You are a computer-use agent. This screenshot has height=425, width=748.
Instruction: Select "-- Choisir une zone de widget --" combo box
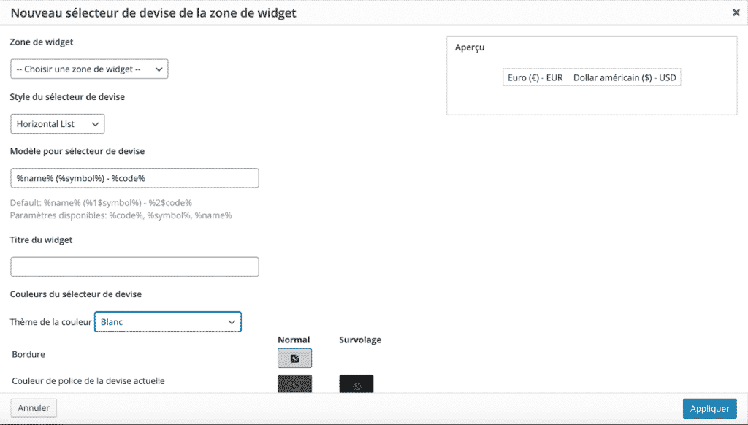tap(89, 69)
